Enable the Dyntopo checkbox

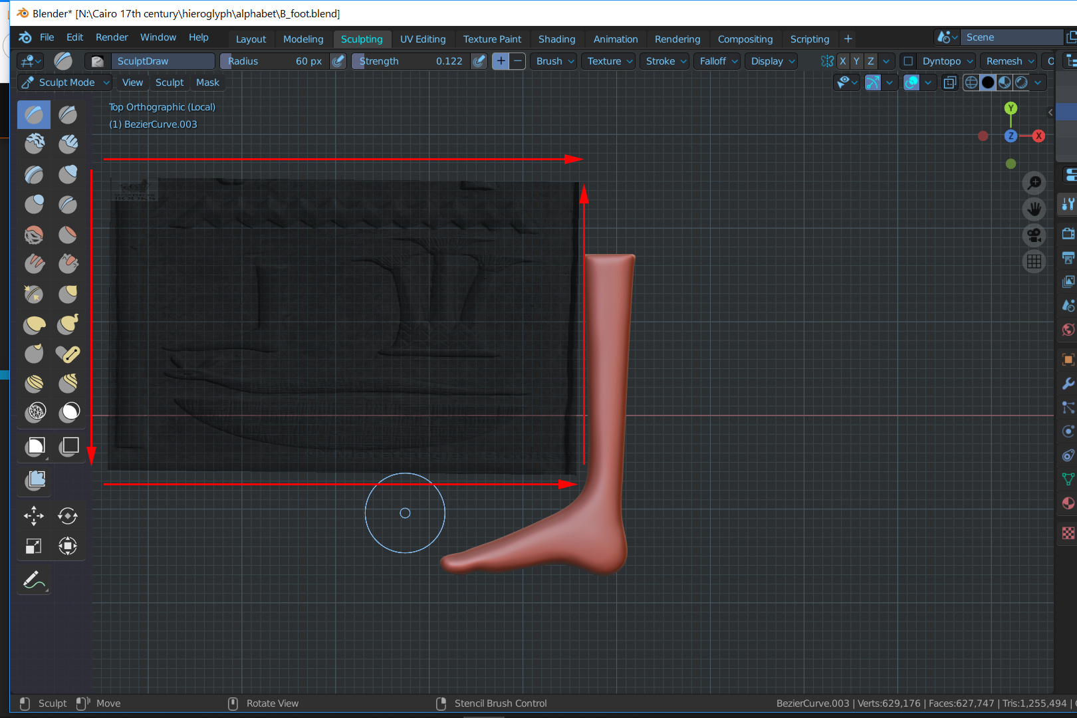point(909,61)
